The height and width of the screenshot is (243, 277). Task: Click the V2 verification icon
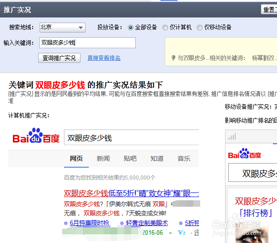(x=182, y=233)
